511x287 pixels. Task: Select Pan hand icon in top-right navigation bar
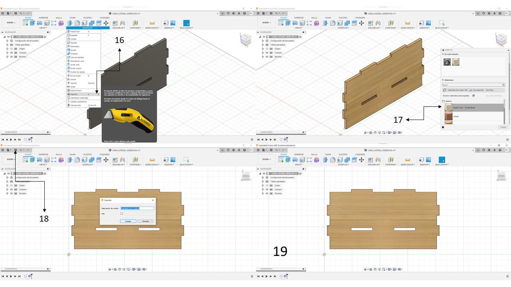375,133
